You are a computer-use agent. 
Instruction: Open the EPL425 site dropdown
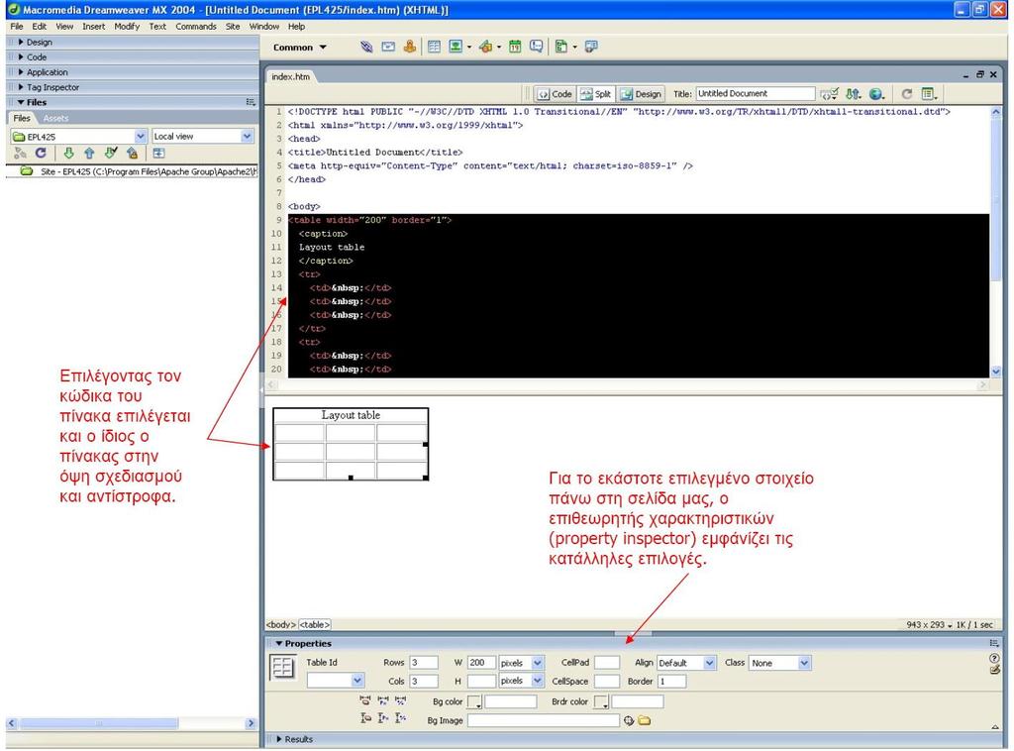141,137
